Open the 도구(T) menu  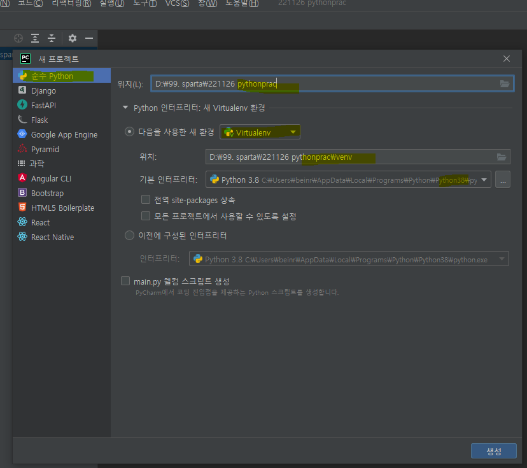click(x=145, y=3)
